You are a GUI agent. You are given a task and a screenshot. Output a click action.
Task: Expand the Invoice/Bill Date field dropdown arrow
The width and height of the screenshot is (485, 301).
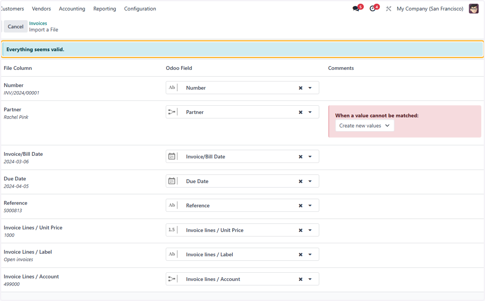(x=310, y=157)
